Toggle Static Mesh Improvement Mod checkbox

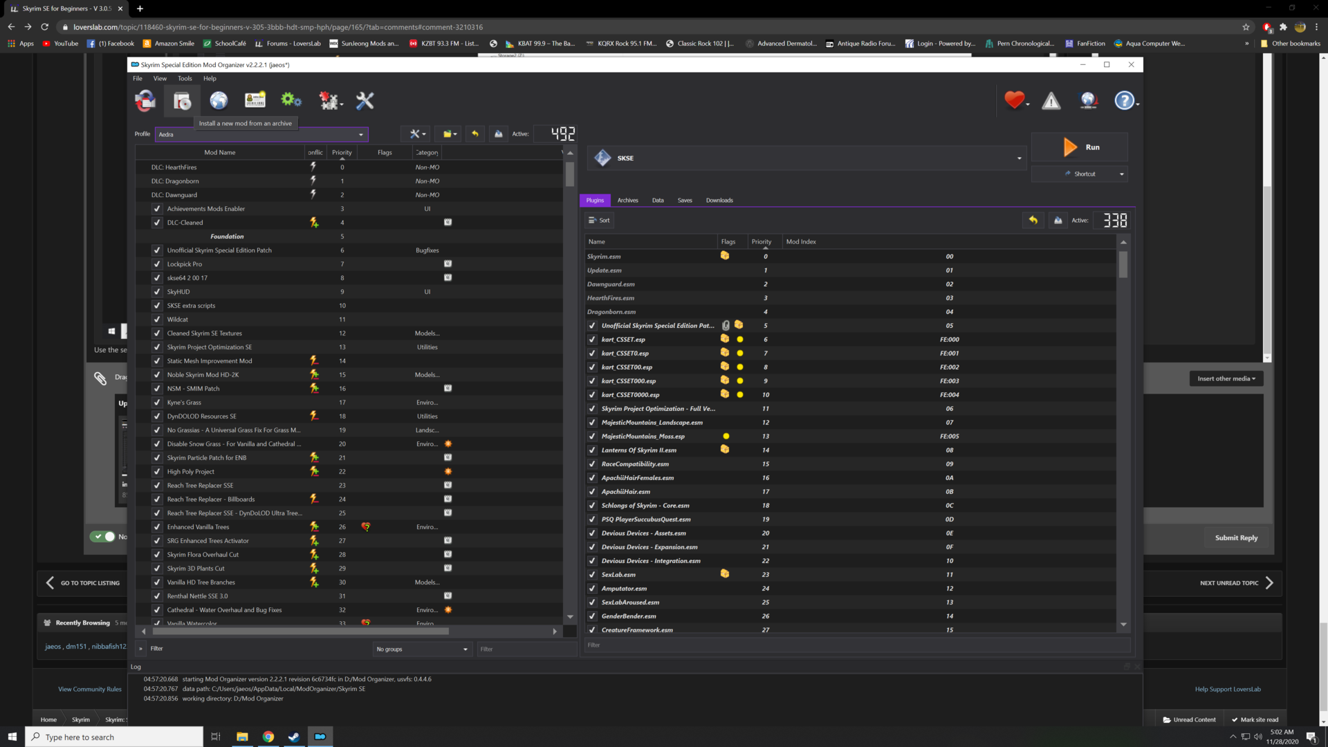[x=157, y=361]
